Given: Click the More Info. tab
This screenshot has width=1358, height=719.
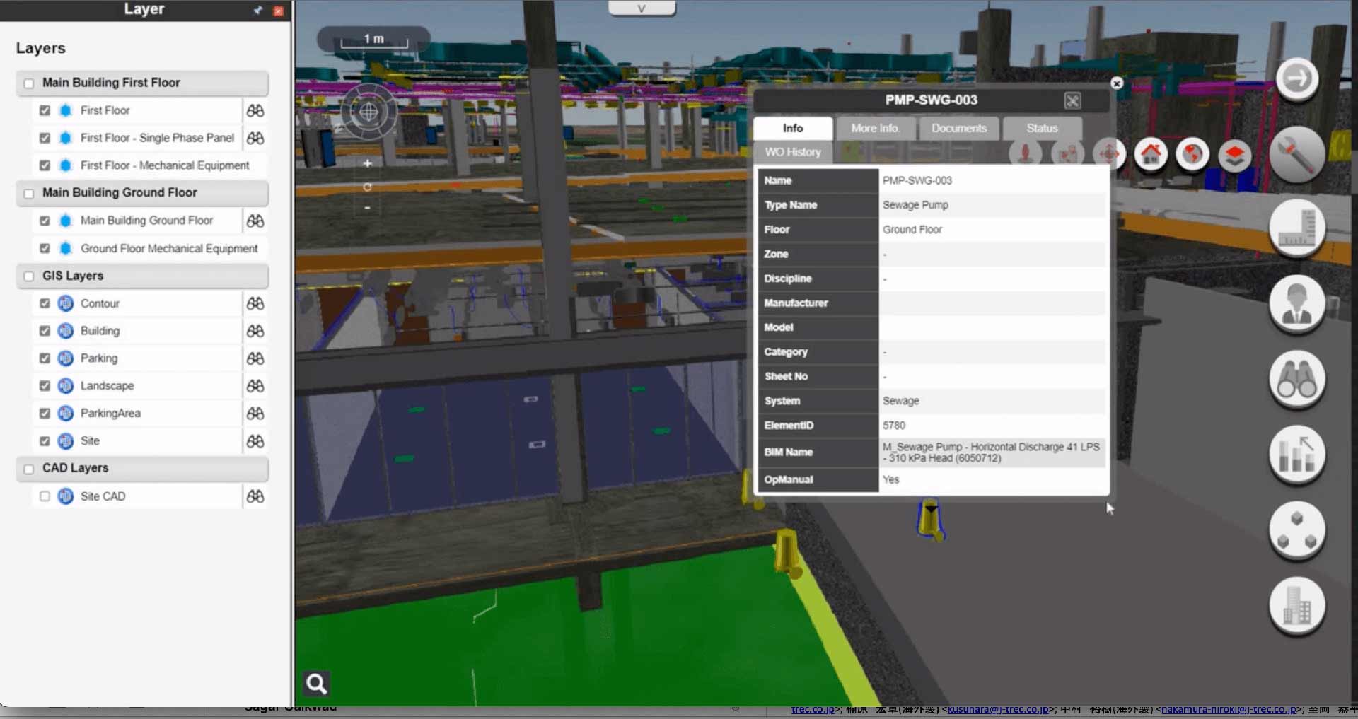Looking at the screenshot, I should coord(875,128).
